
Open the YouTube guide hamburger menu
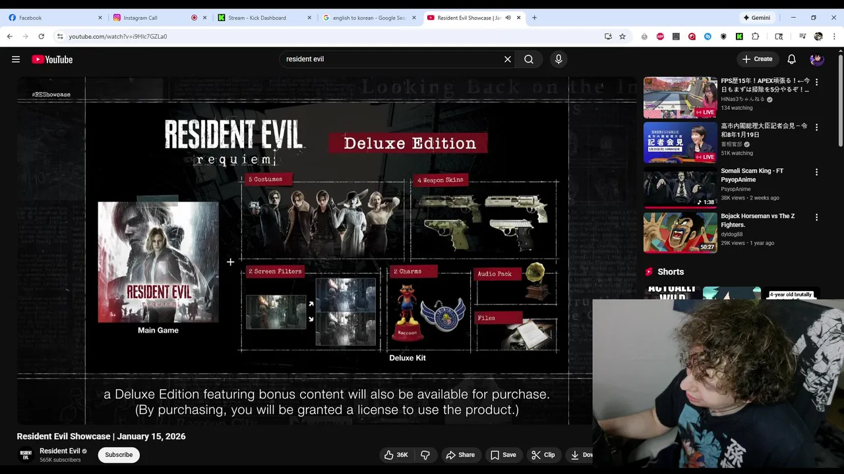click(x=16, y=59)
